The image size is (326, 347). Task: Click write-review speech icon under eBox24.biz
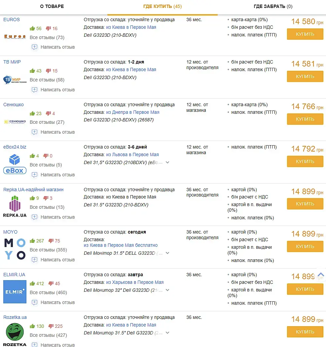click(34, 175)
